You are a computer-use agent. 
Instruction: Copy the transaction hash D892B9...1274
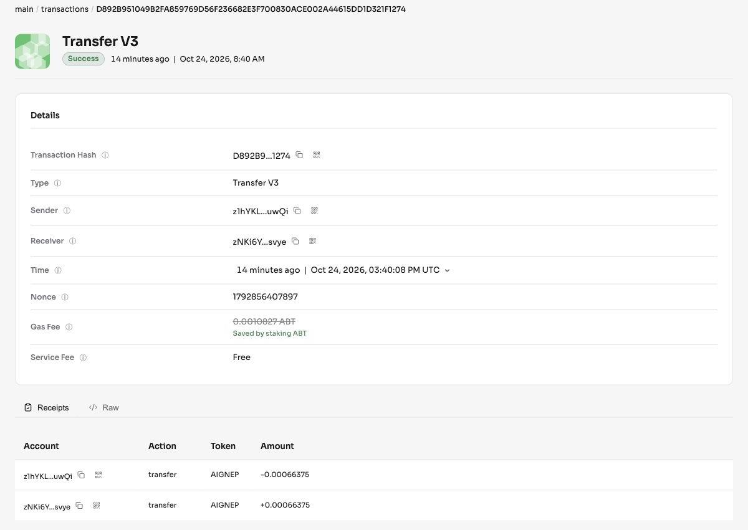click(299, 155)
